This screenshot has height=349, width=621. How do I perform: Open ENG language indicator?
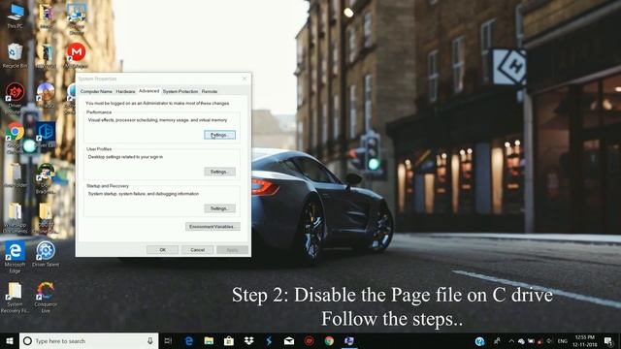(563, 341)
